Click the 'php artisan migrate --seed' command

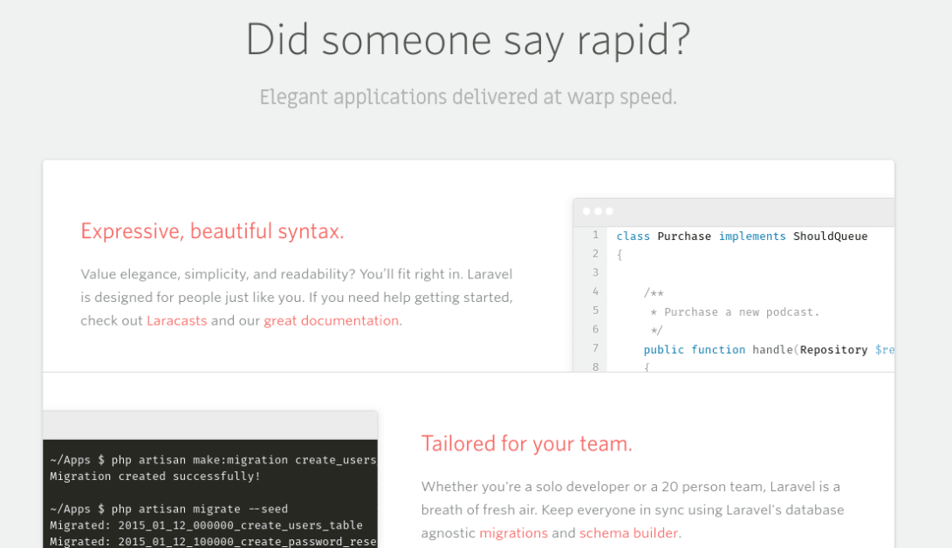click(x=200, y=509)
